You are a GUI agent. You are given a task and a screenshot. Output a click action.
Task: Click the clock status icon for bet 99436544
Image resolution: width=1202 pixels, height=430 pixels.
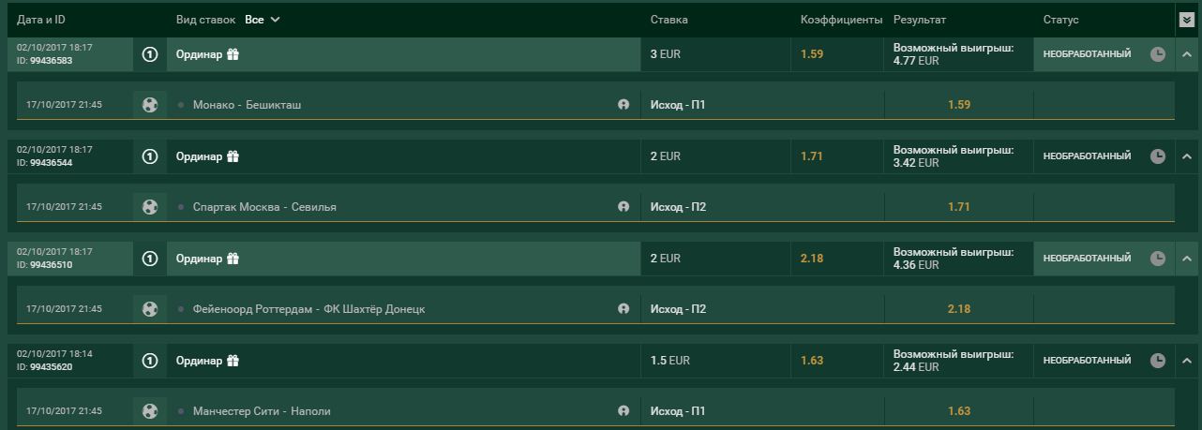[x=1158, y=156]
